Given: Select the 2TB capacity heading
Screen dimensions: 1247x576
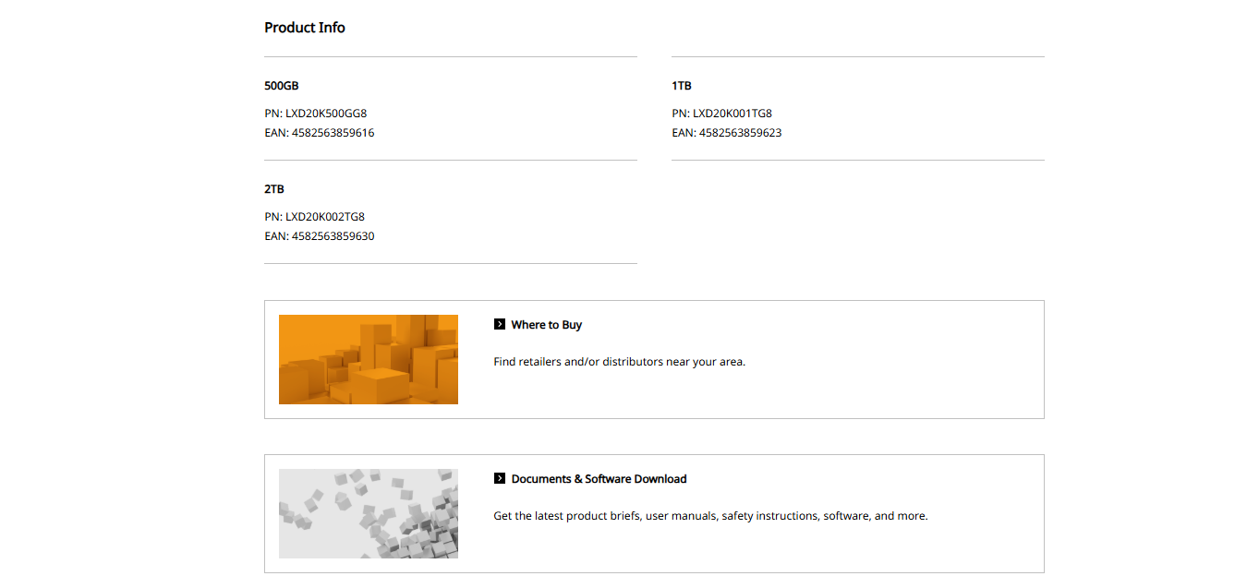Looking at the screenshot, I should [x=274, y=189].
